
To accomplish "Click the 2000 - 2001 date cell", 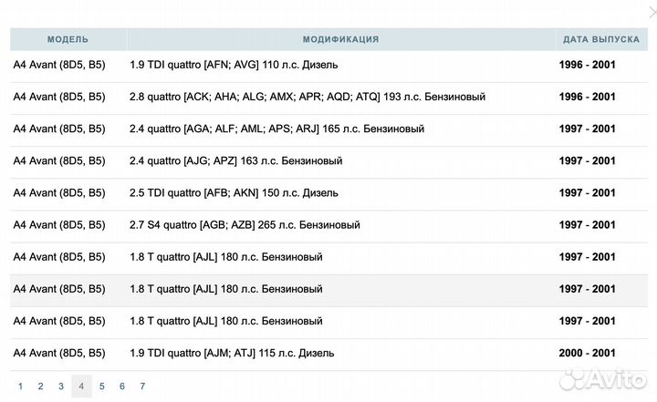I will pyautogui.click(x=588, y=352).
